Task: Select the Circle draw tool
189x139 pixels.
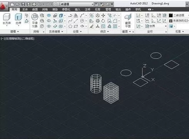Action: coord(82,21)
